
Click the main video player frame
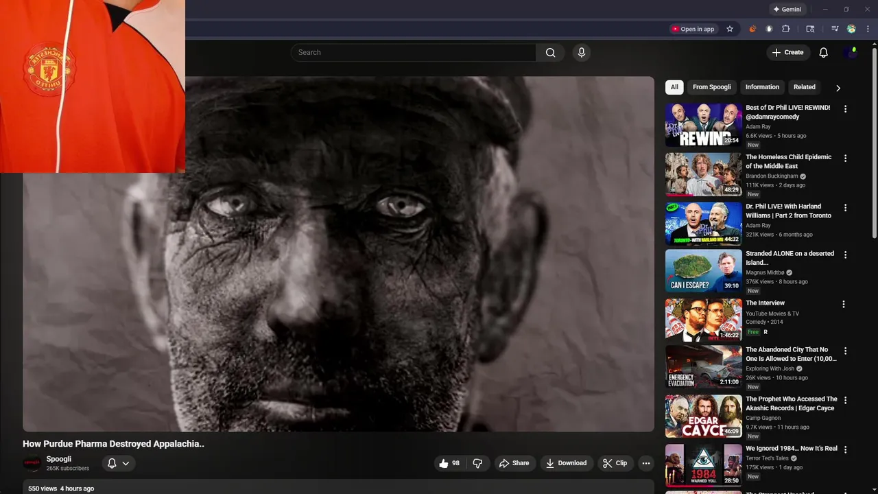point(339,254)
